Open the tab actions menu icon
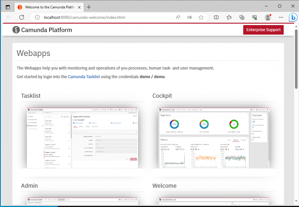Screen dimensions: 299x207 pyautogui.click(x=8, y=7)
